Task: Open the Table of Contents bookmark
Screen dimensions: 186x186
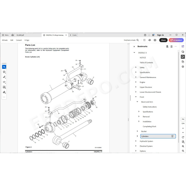Action: pos(146,62)
